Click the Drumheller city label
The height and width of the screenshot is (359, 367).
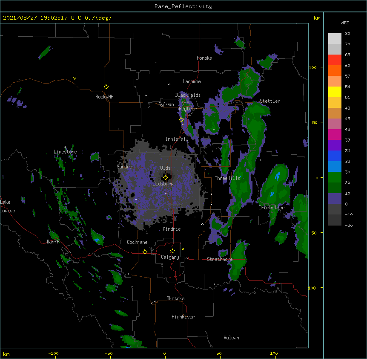(x=272, y=208)
